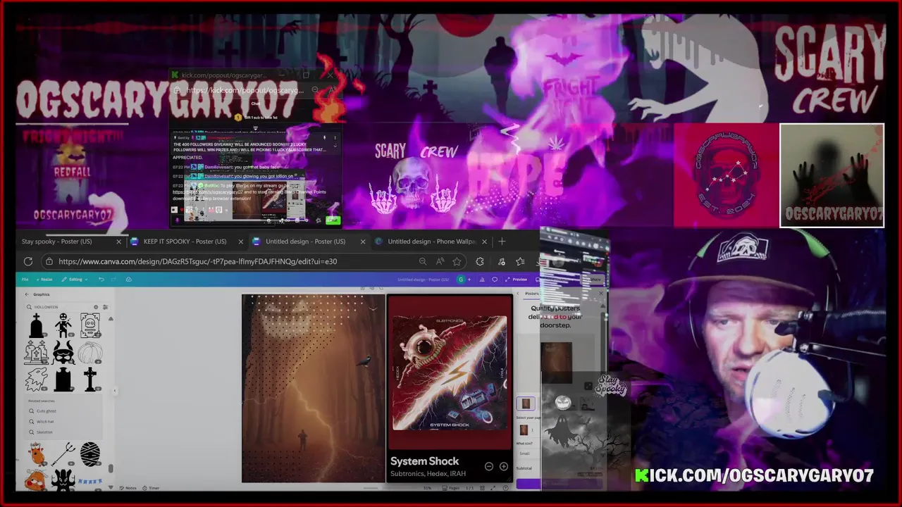The image size is (902, 507).
Task: Switch to Untitled design - Phone Wallpaper tab
Action: click(431, 242)
